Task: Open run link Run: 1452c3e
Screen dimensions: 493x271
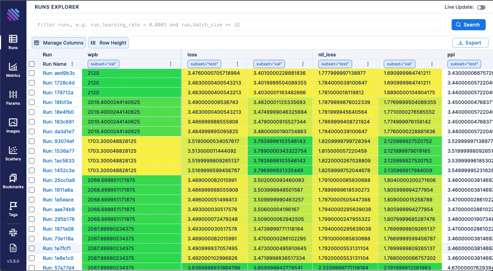Action: point(58,170)
